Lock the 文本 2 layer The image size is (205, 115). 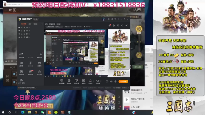(x=22, y=31)
